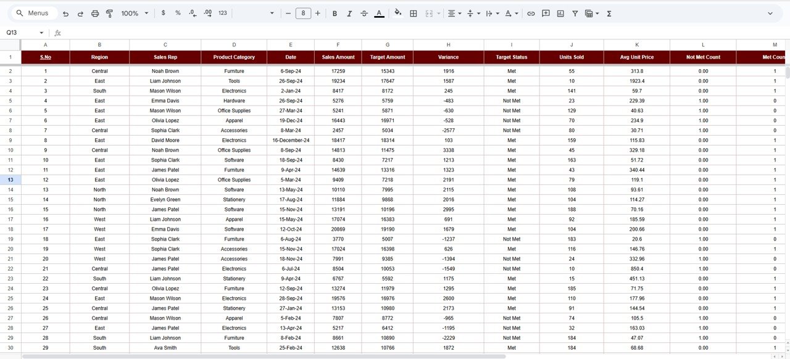This screenshot has width=790, height=359.
Task: Click the Undo icon
Action: [66, 13]
